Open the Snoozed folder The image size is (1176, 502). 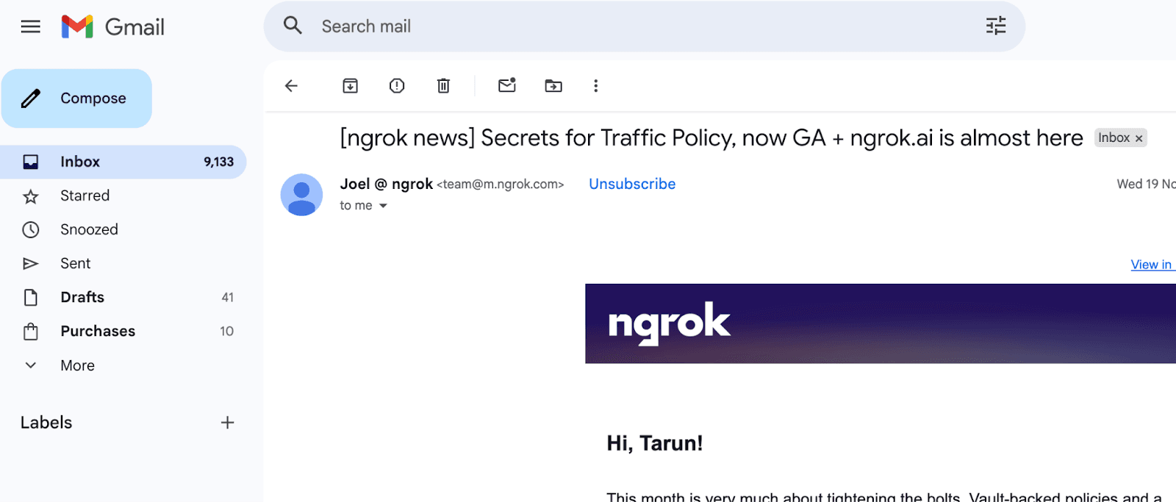click(123, 229)
